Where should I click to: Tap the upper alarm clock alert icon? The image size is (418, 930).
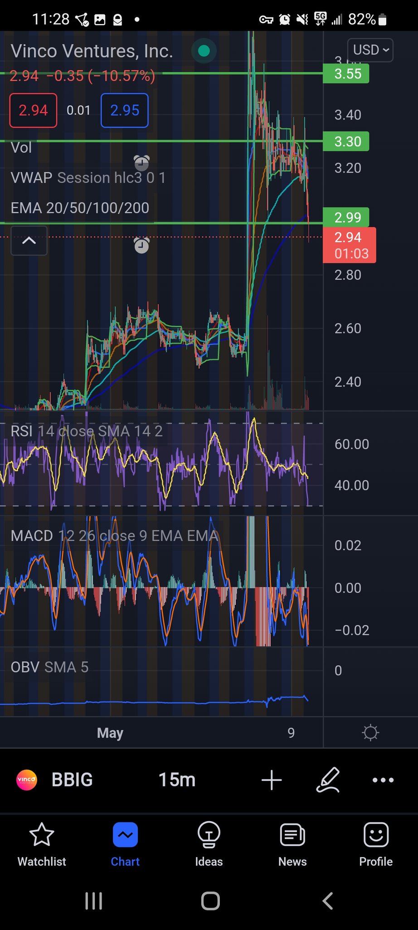tap(141, 163)
